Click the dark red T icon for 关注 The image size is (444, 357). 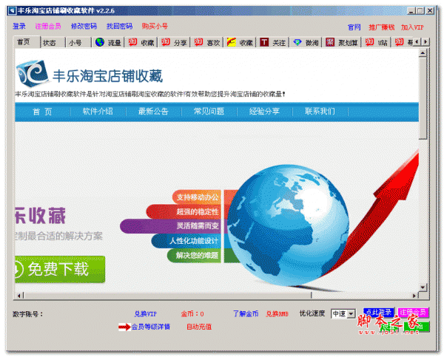click(x=264, y=42)
